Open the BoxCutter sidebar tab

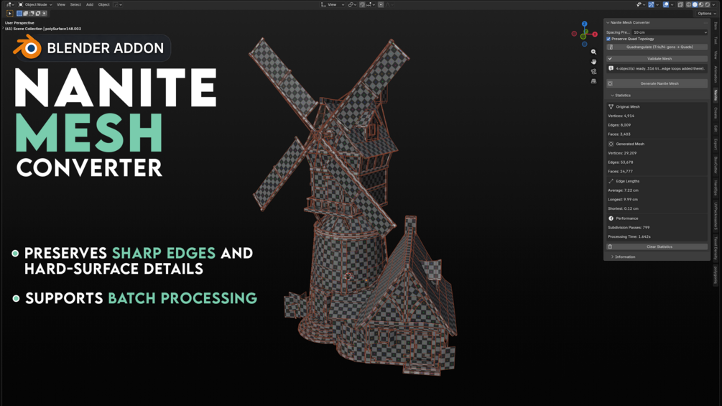click(716, 165)
